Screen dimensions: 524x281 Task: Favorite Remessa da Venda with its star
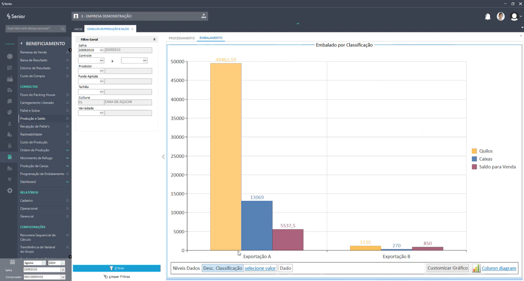tap(67, 52)
